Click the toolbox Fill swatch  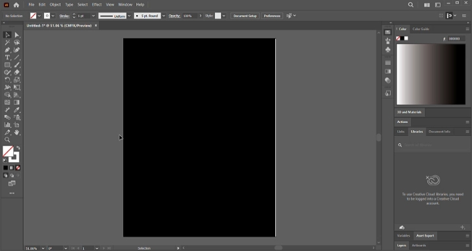(8, 152)
